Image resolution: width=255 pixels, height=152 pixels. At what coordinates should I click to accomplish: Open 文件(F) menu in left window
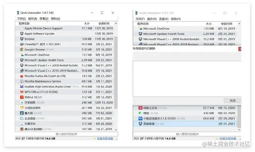[x=22, y=19]
